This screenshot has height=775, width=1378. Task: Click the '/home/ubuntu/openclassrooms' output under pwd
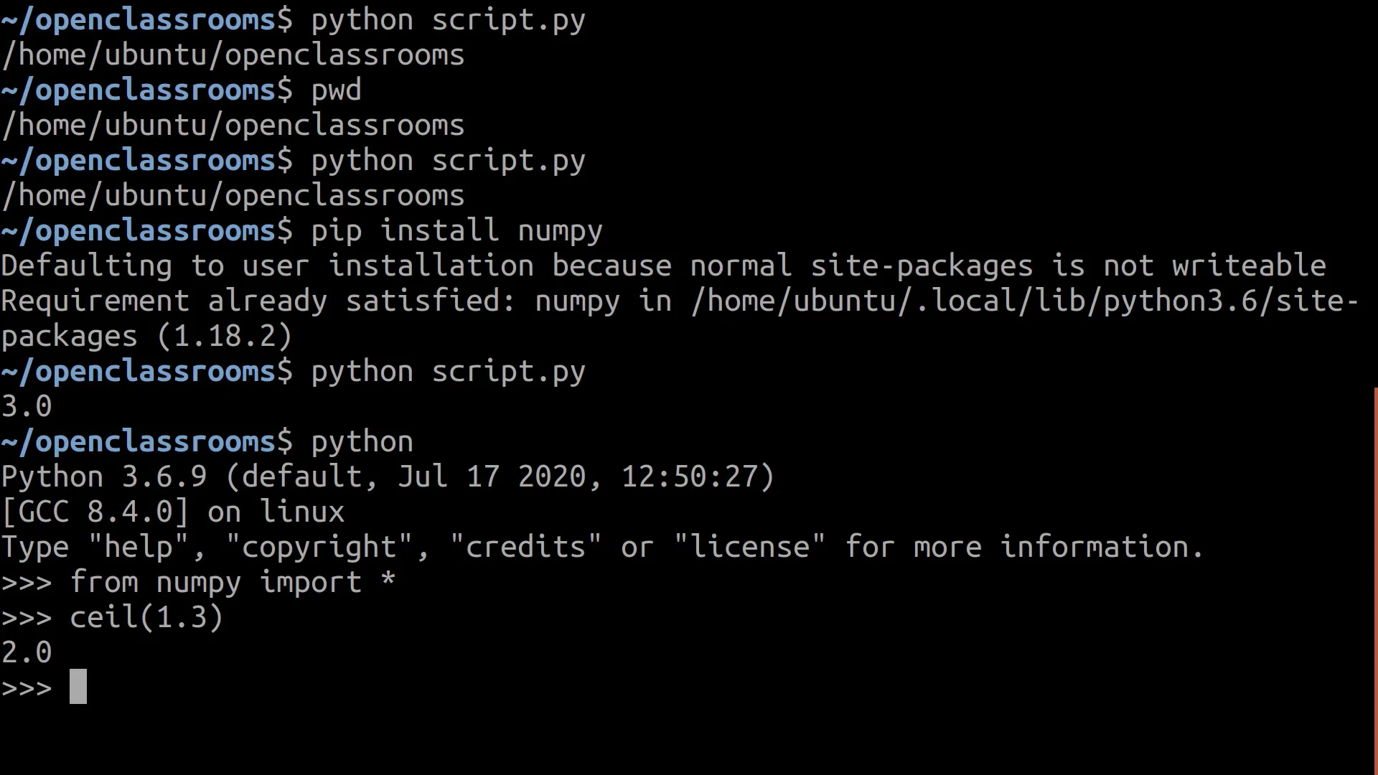233,126
